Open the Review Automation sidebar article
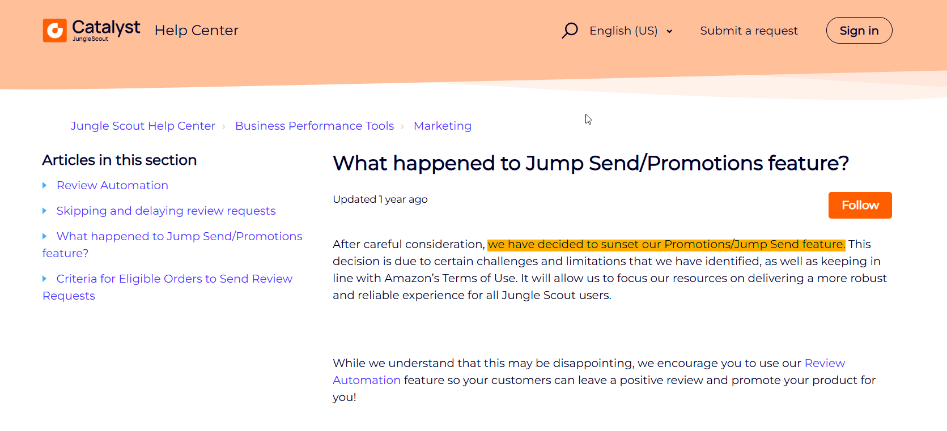The width and height of the screenshot is (947, 431). click(x=112, y=185)
